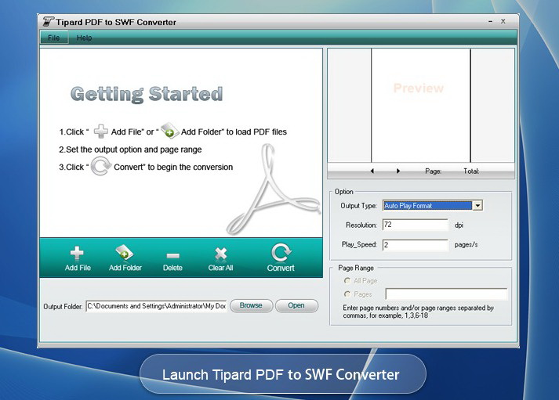Click the Add Folder icon in the toolbar
Screen dimensions: 559x400
click(x=125, y=252)
